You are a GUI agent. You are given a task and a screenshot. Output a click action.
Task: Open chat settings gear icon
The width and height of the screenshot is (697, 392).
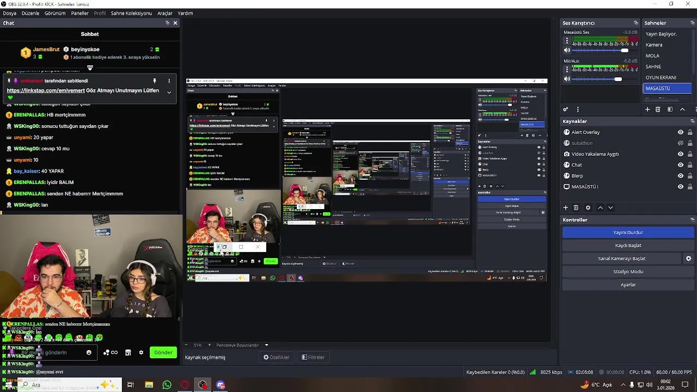[141, 352]
